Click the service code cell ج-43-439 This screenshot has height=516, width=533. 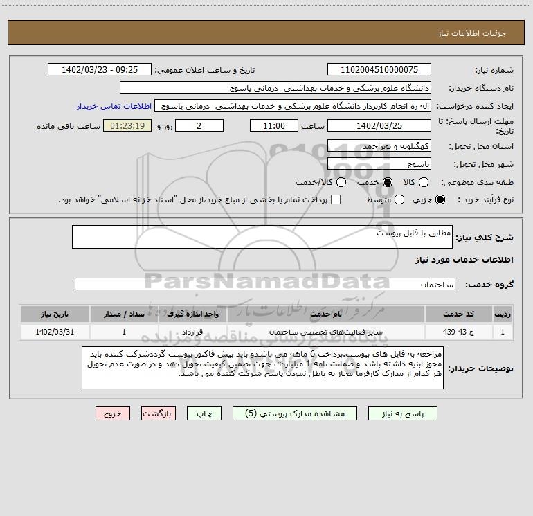(x=458, y=332)
